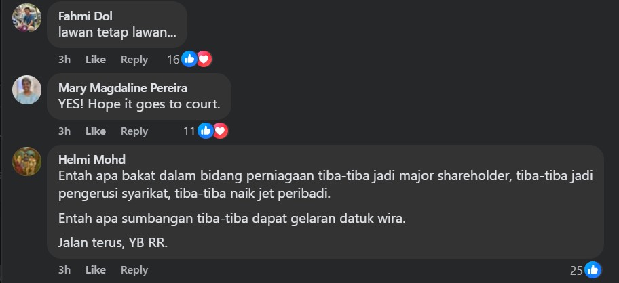Screen dimensions: 619x283
Task: Open Fahmi Dol's profile name link
Action: tap(86, 16)
